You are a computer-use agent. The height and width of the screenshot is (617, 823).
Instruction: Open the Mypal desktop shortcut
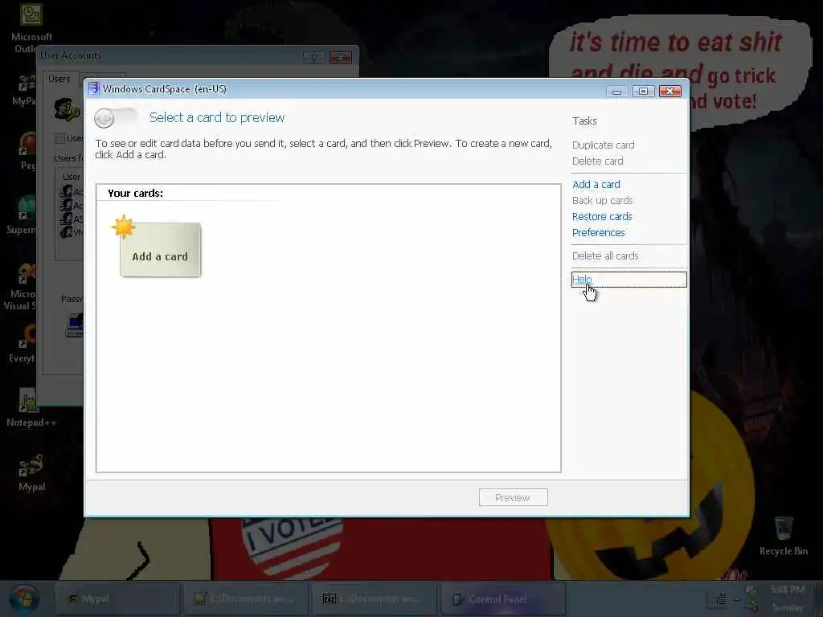(31, 472)
